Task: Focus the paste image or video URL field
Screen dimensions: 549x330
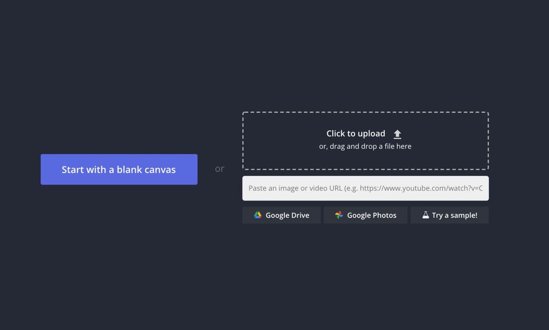Action: coord(365,188)
